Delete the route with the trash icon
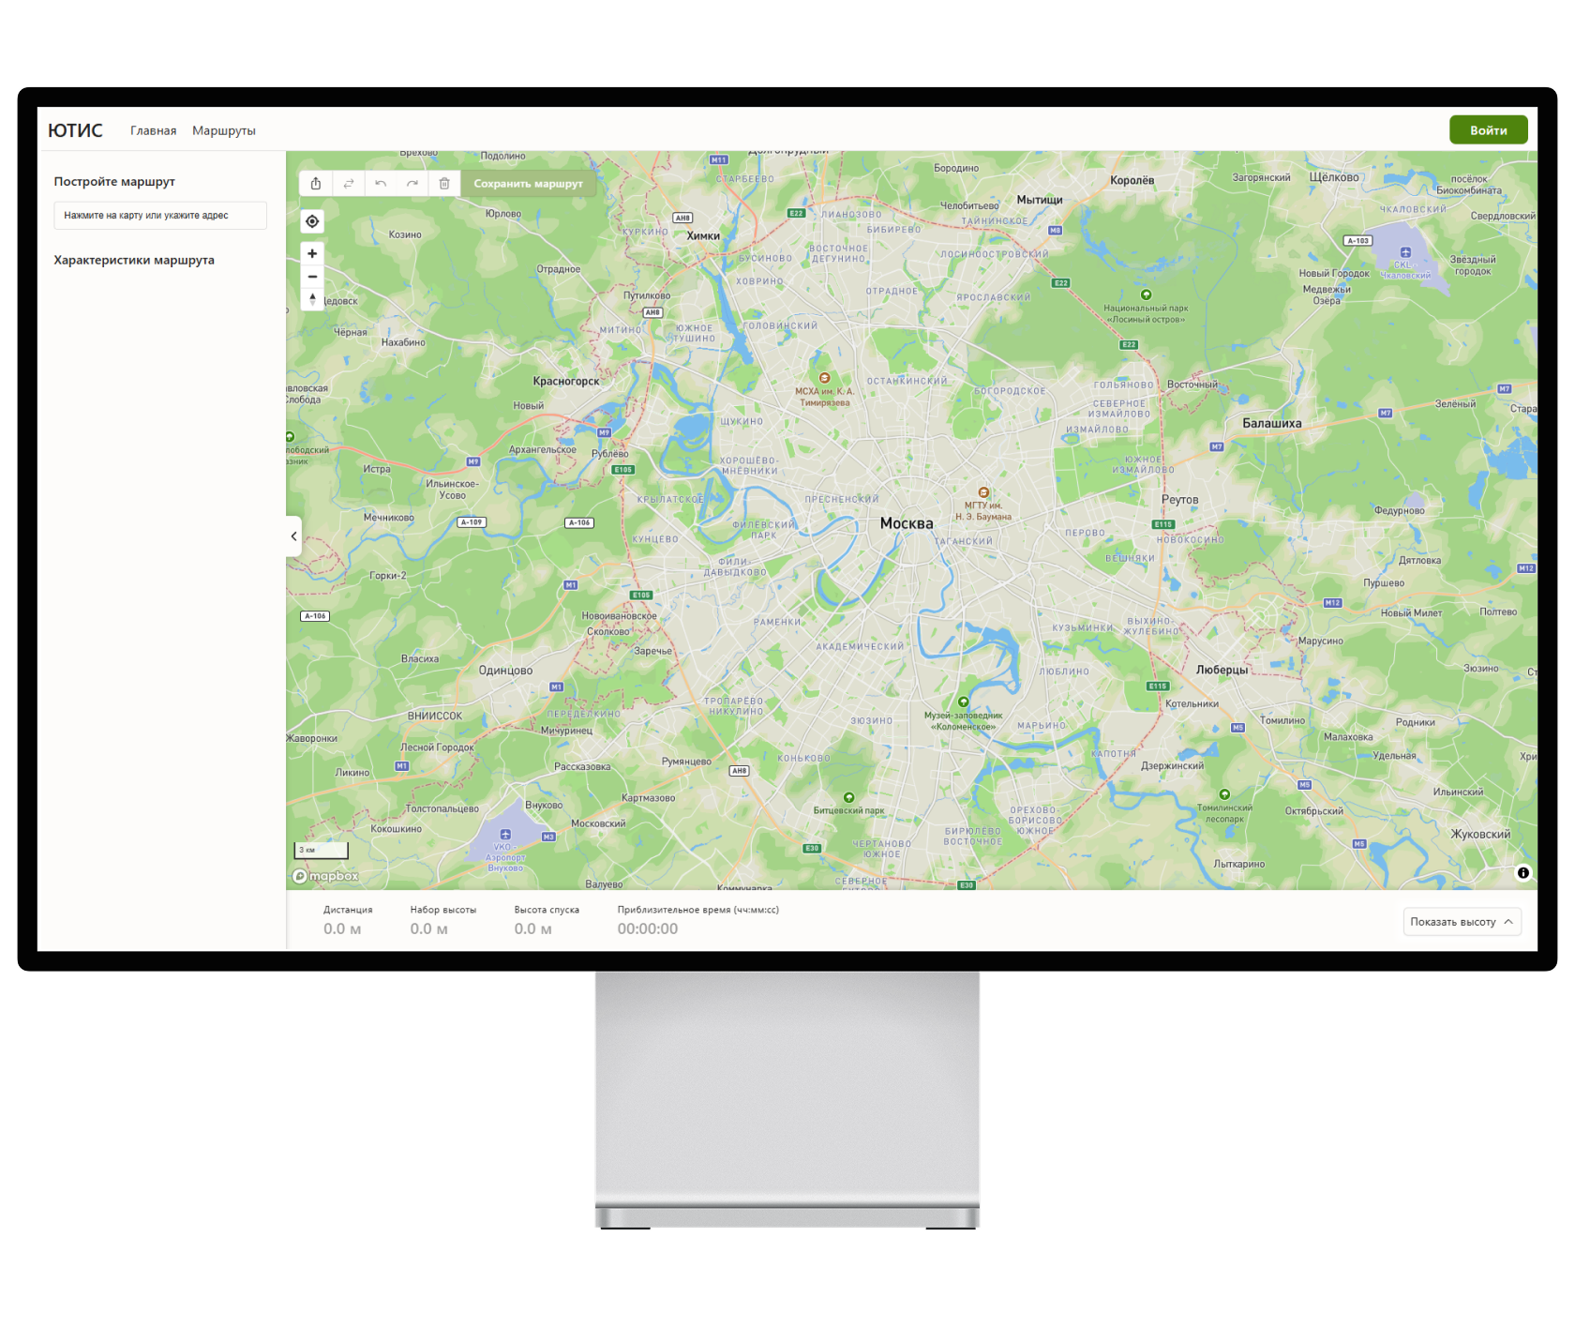Screen dimensions: 1575x1328 tap(443, 183)
